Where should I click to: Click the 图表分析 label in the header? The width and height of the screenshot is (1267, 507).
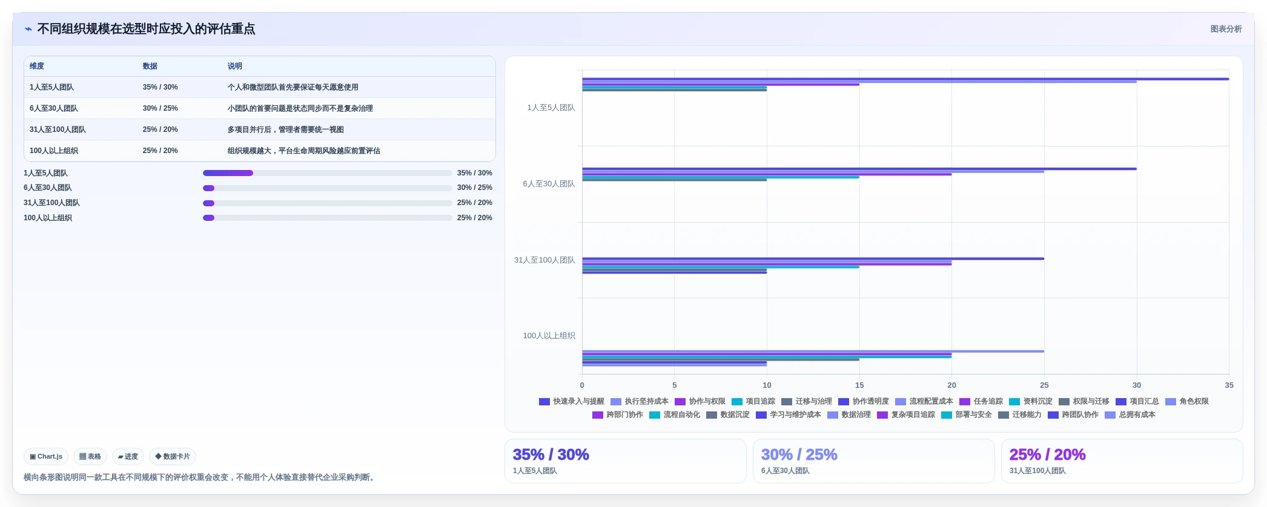pos(1226,29)
